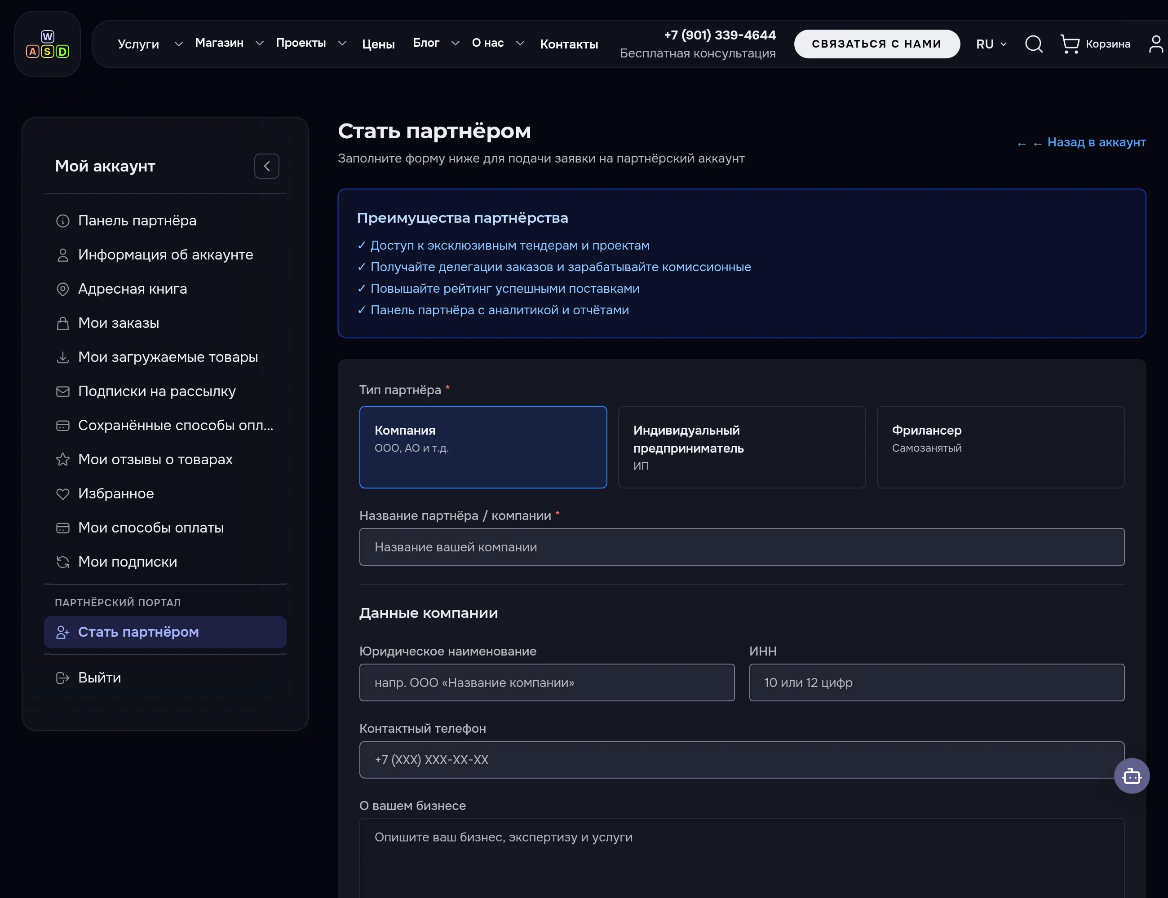This screenshot has height=898, width=1168.
Task: Open Мои способы оплаты in sidebar
Action: [x=165, y=528]
